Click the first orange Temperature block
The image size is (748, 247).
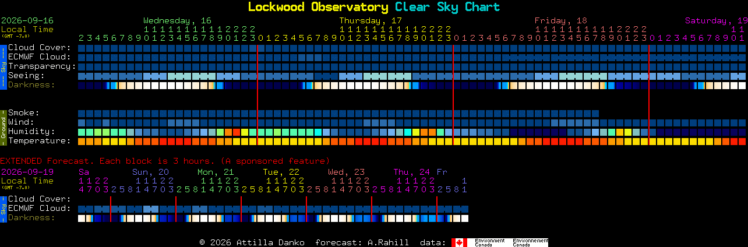click(x=82, y=142)
